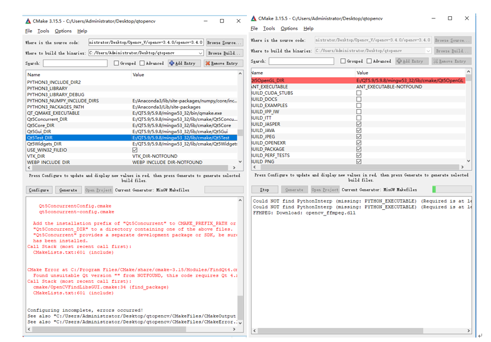The height and width of the screenshot is (342, 491).
Task: Click the source code path field in left window
Action: tap(146, 43)
